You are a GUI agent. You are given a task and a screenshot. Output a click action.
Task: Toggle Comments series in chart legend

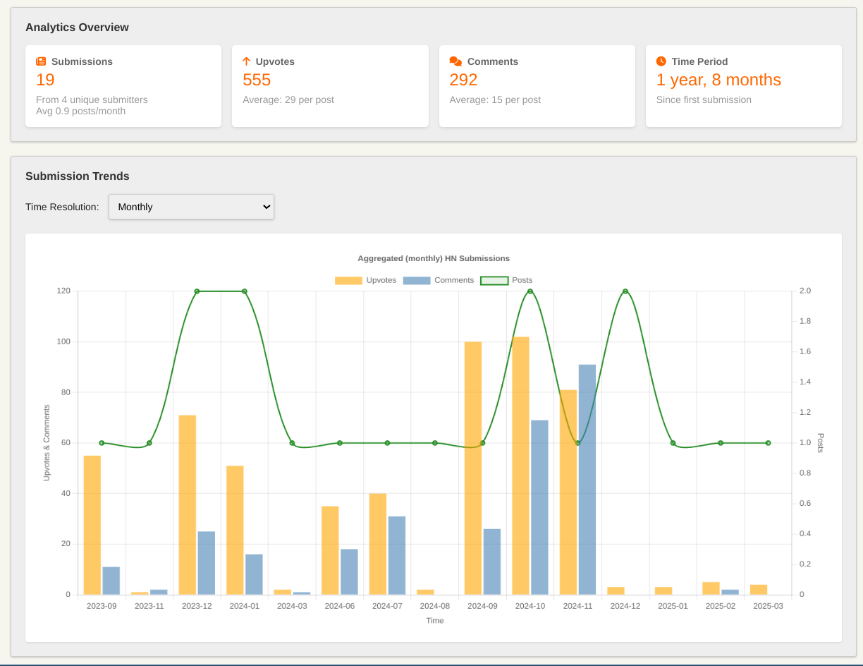tap(438, 280)
